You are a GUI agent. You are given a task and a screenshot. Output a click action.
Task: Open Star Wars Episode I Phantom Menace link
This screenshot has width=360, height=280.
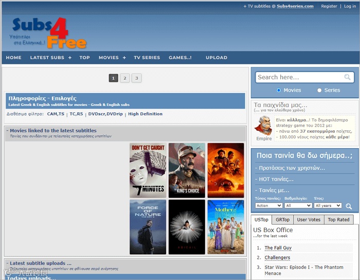[x=304, y=270]
